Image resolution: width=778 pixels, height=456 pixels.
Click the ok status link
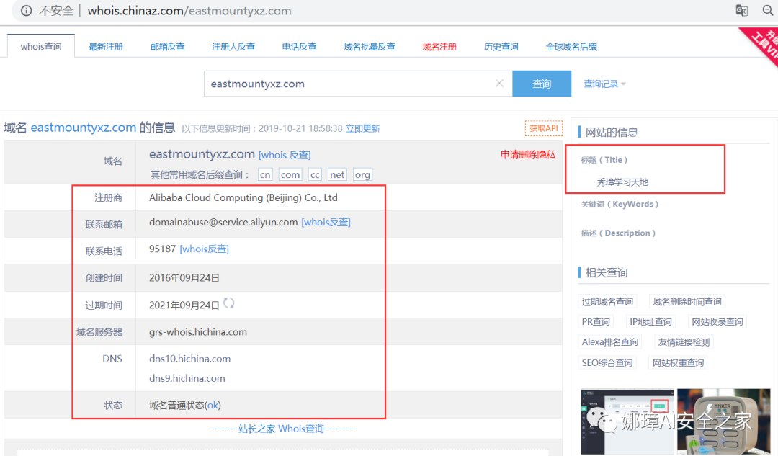pyautogui.click(x=213, y=406)
